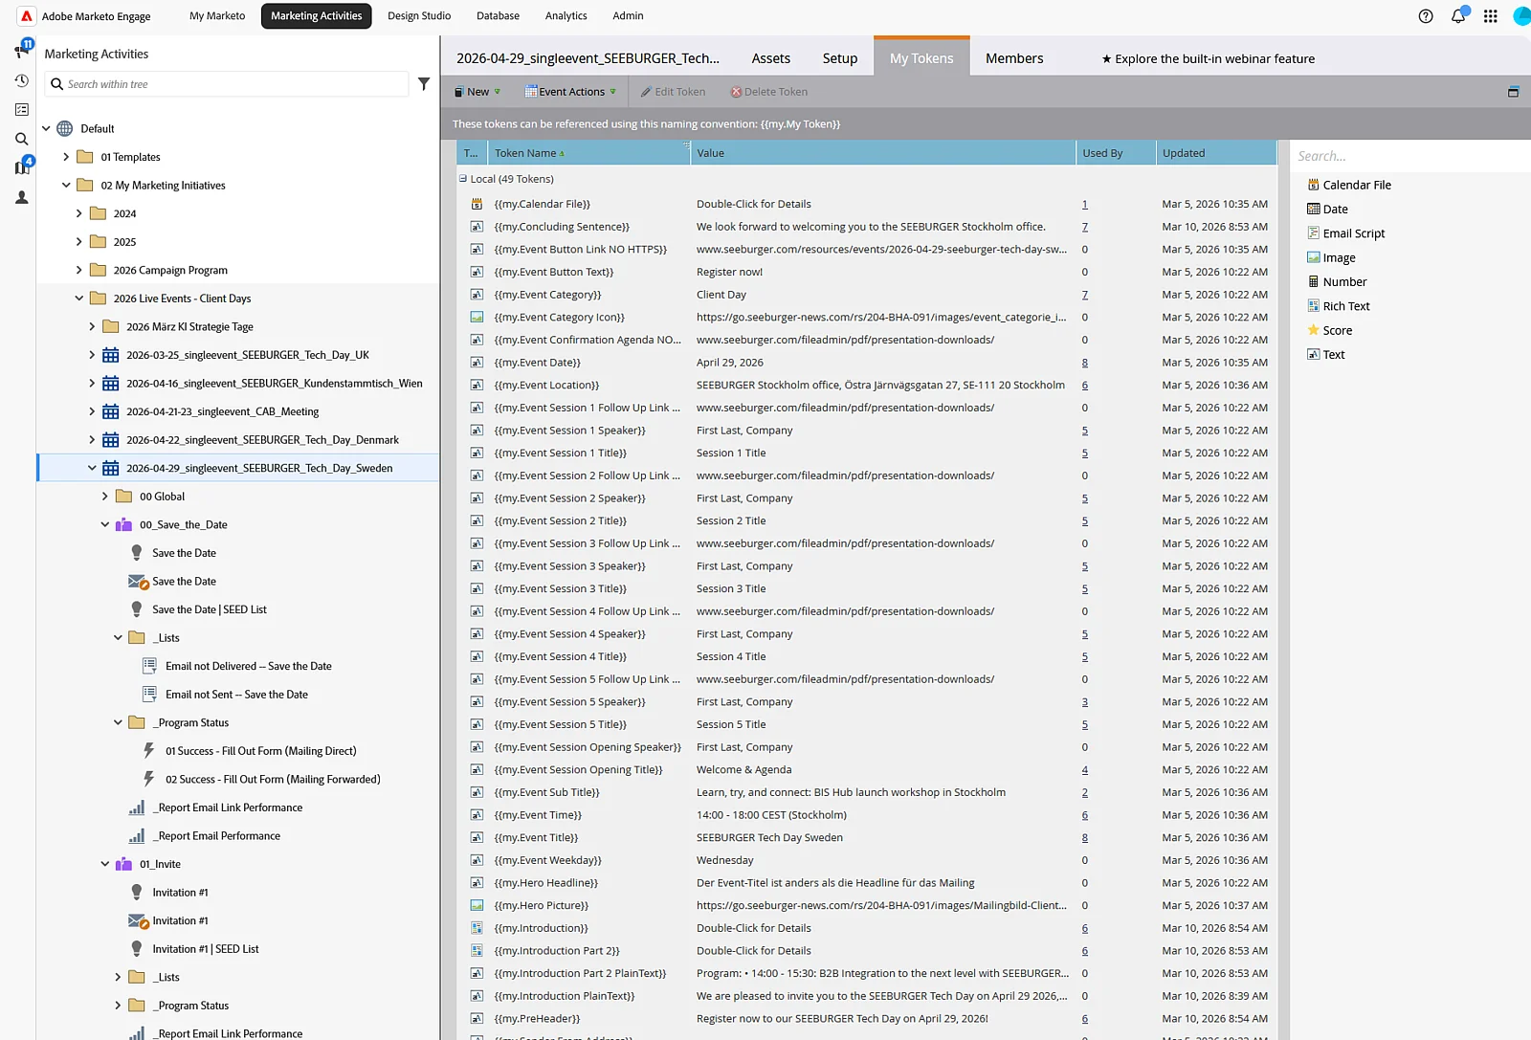This screenshot has height=1040, width=1531.
Task: Click the Email not Delivered list icon
Action: tap(149, 666)
